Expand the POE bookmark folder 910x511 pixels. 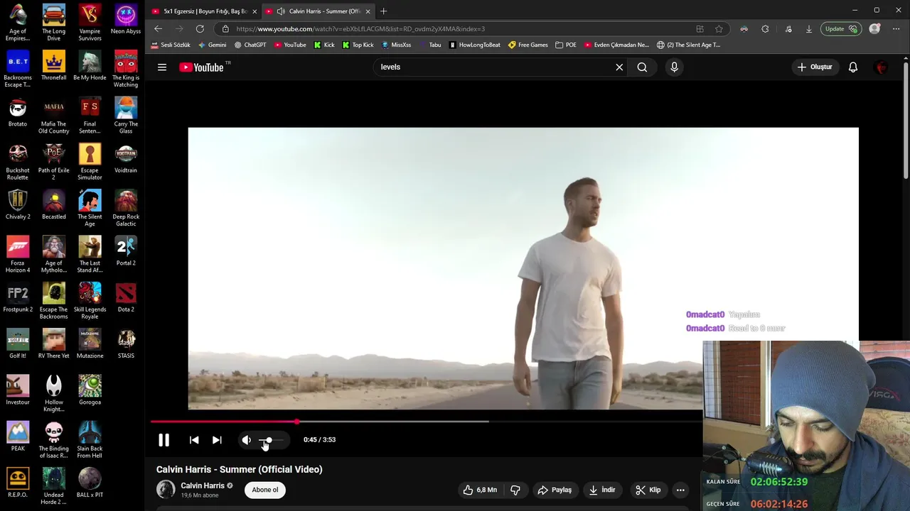(566, 45)
